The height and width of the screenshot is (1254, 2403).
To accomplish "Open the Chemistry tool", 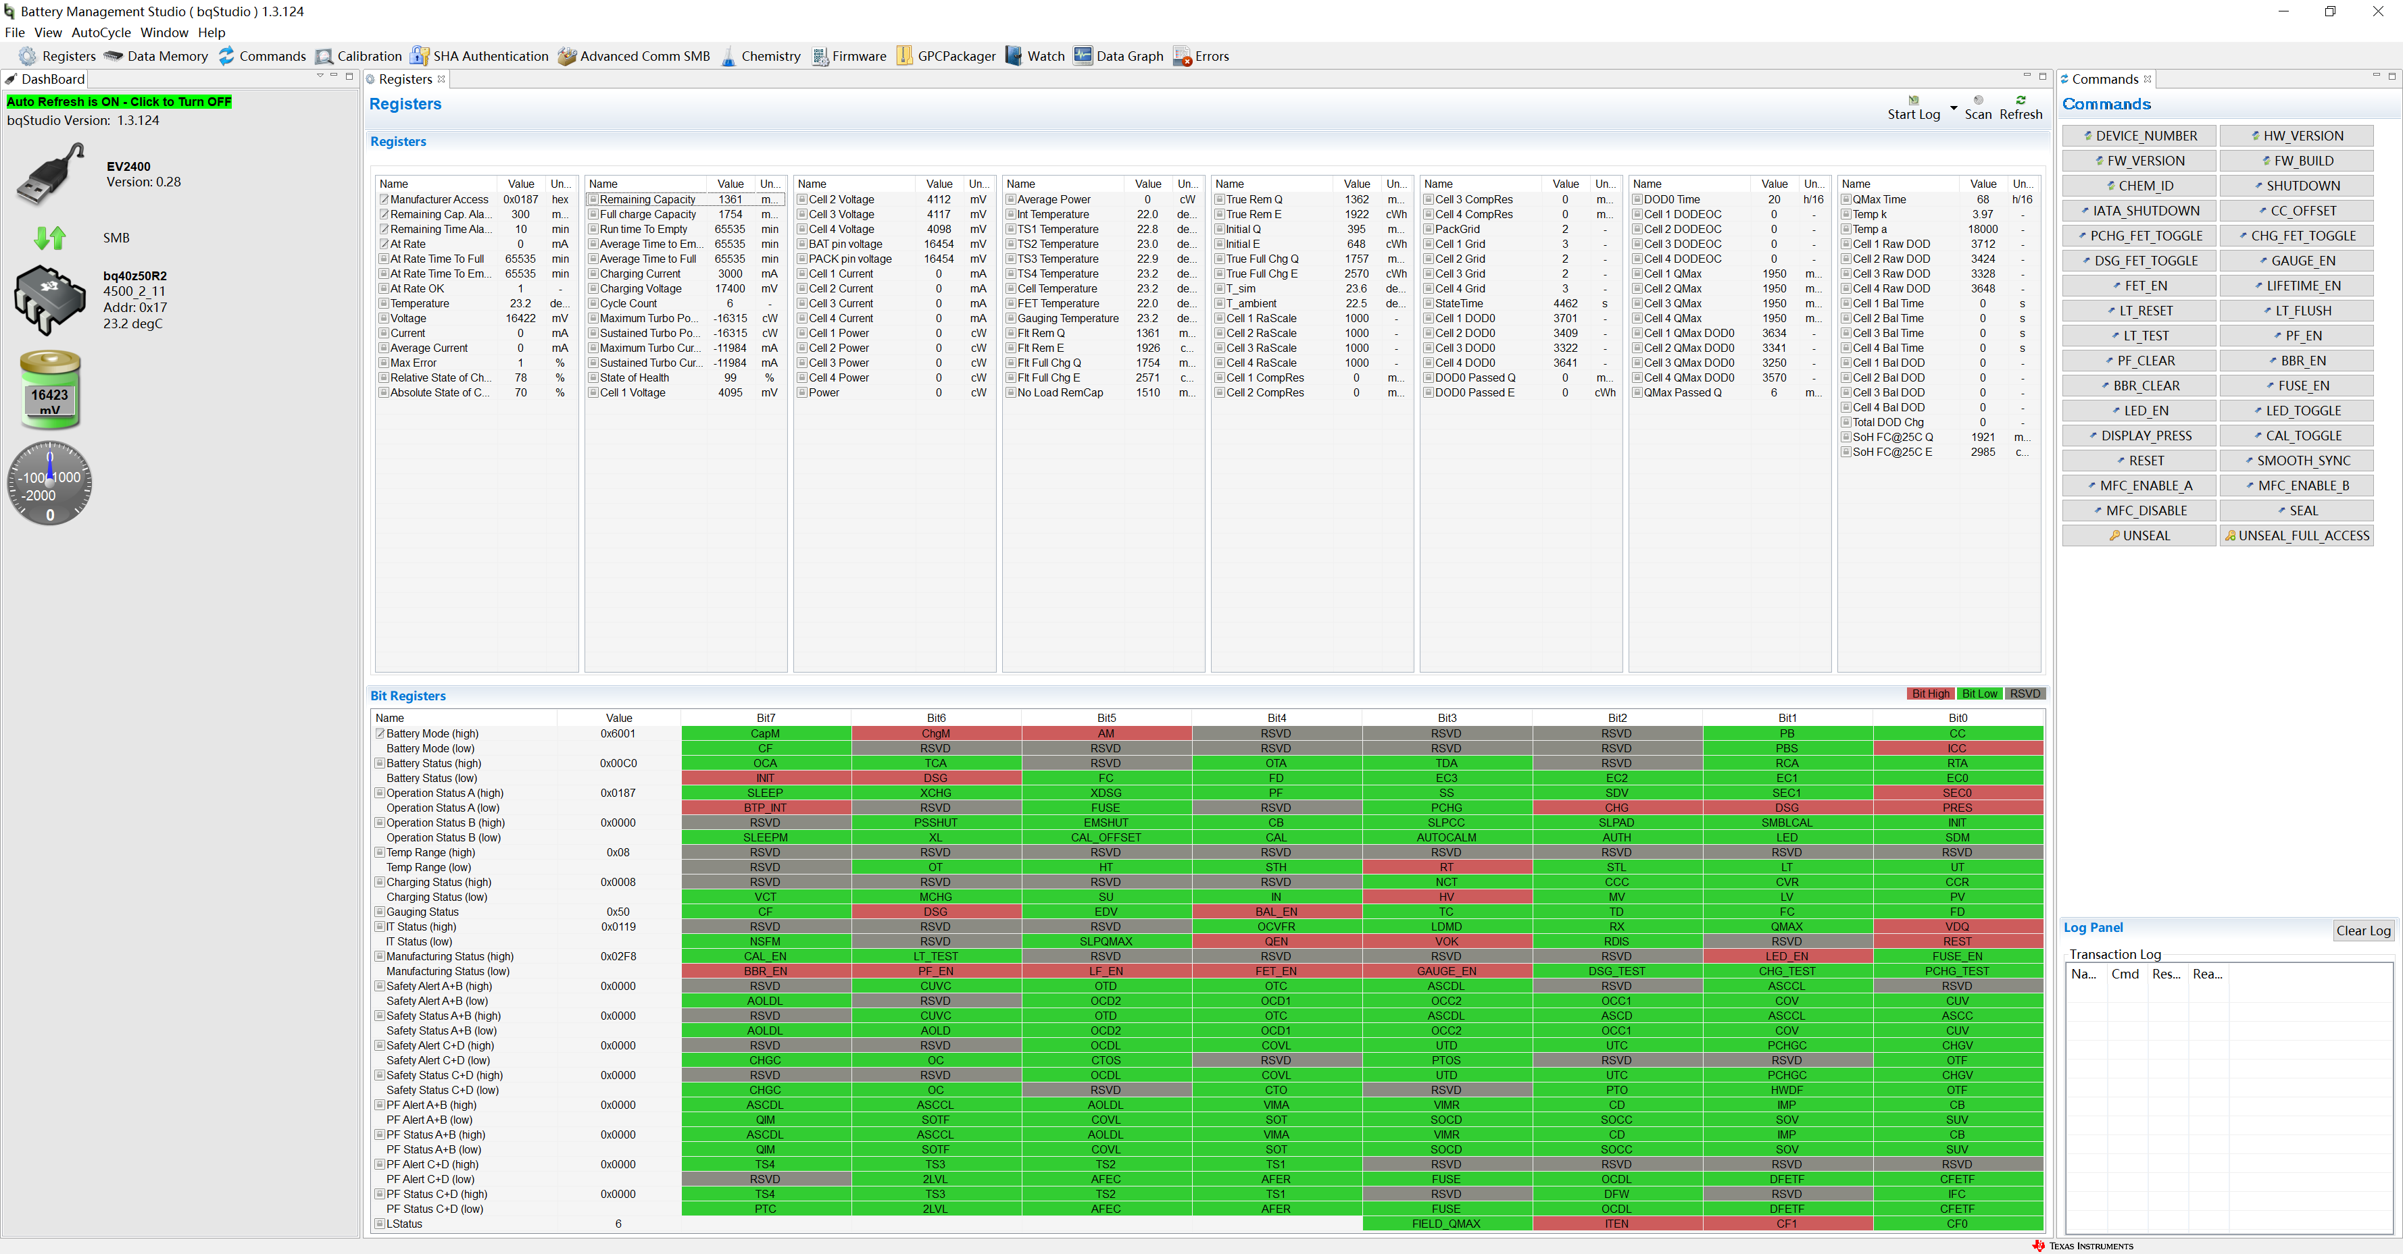I will [760, 56].
